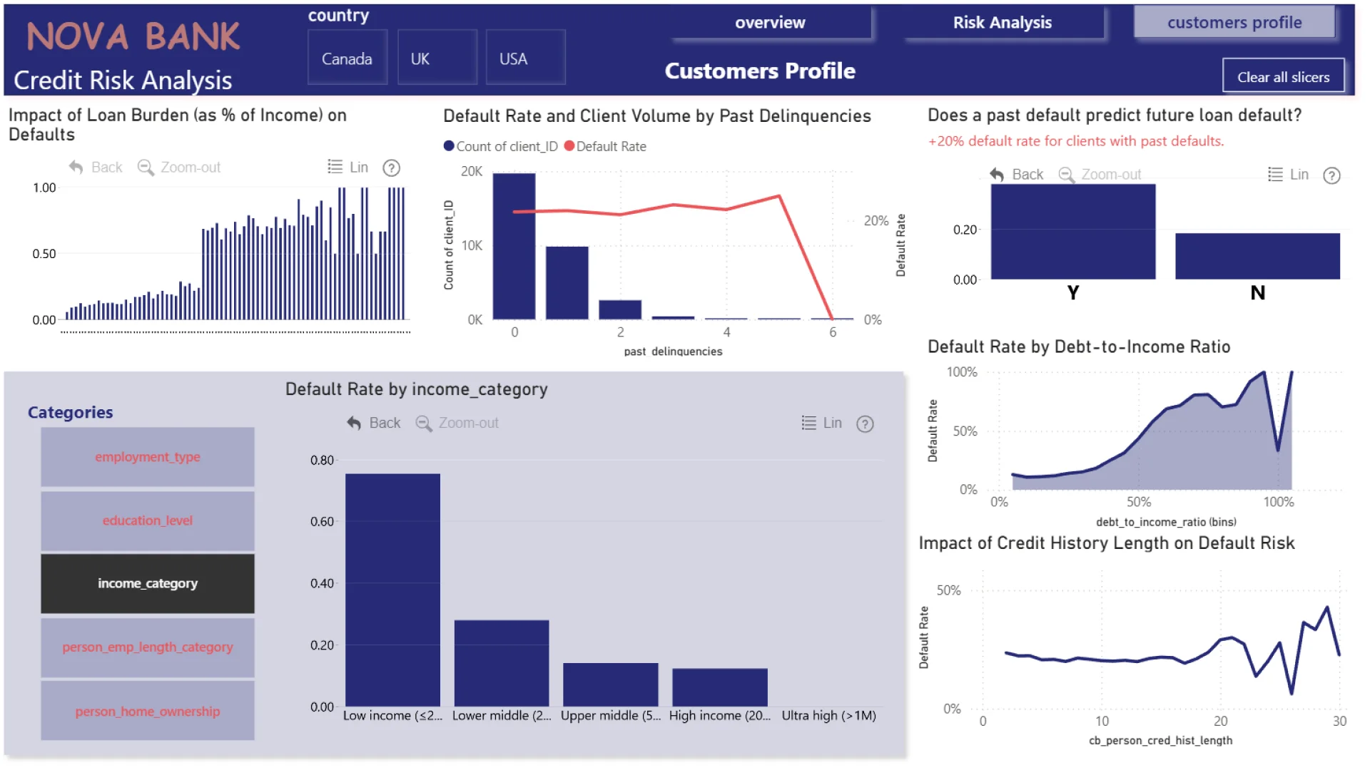Click Back arrow on past default chart
Viewport: 1370px width, 770px height.
pos(997,174)
